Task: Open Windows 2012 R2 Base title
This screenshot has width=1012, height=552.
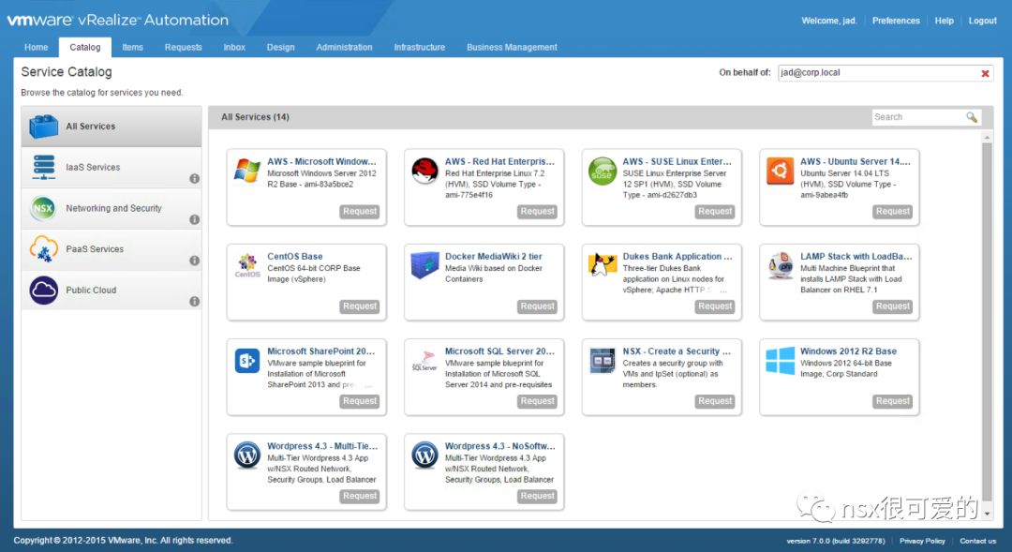Action: 848,351
